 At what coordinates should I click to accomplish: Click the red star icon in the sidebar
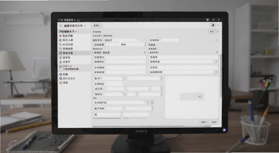coord(60,36)
